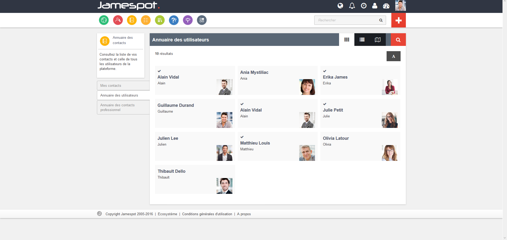Switch to grid view of user directory
Screen dimensions: 507x240
(347, 40)
